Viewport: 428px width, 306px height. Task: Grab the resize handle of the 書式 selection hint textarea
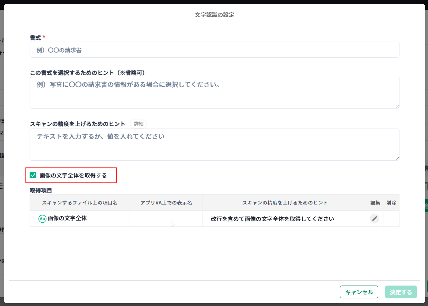coord(397,106)
